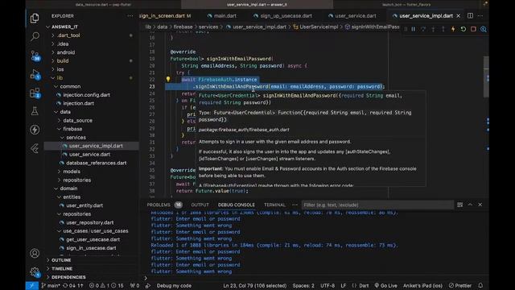Select the DEBUG CONSOLE panel tab

pos(236,205)
